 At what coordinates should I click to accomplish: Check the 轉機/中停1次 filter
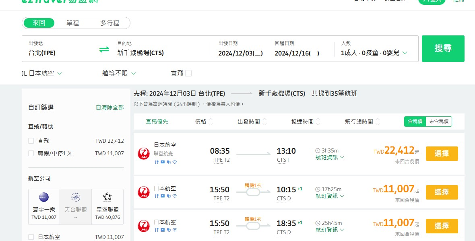(31, 154)
